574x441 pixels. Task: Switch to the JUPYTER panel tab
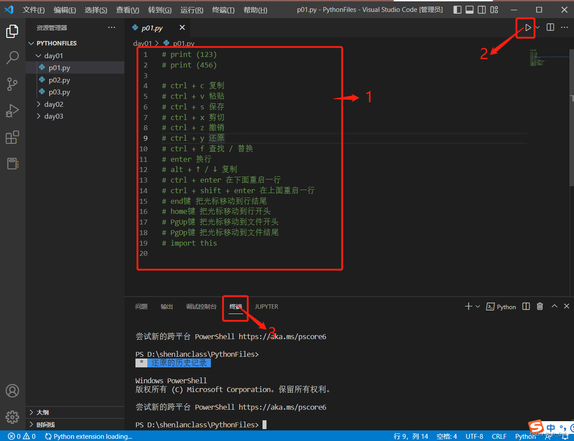266,306
